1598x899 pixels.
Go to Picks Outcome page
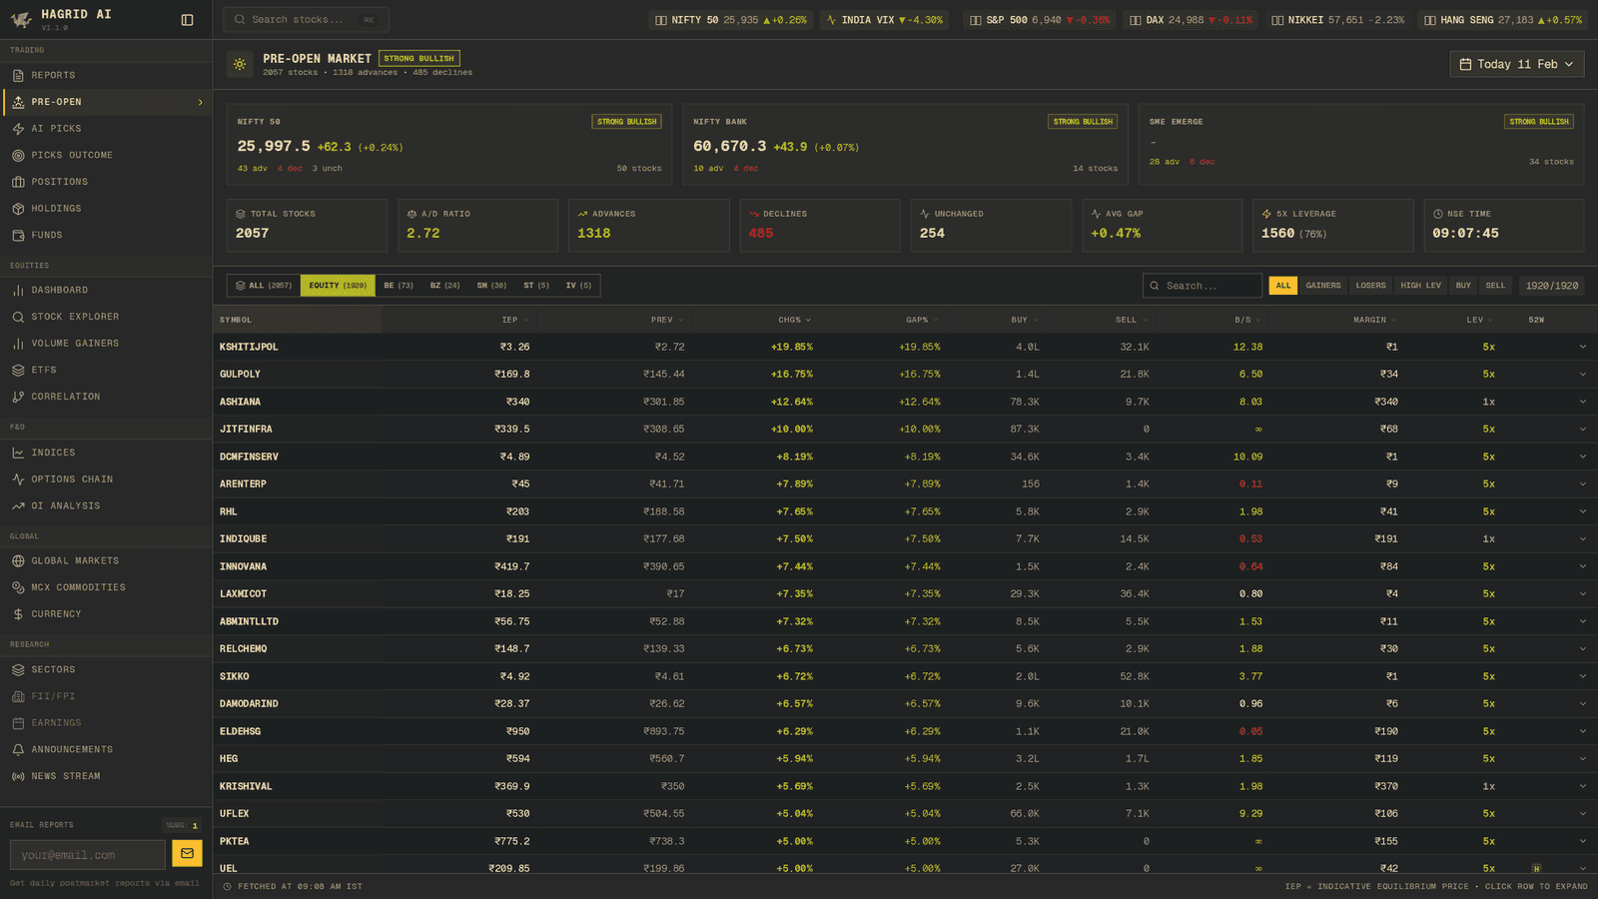click(106, 155)
